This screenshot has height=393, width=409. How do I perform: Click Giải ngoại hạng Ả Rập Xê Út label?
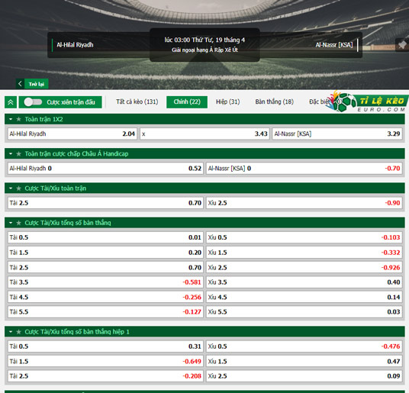(x=204, y=50)
